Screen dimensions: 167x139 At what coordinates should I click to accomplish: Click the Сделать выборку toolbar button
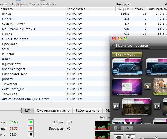(43, 4)
